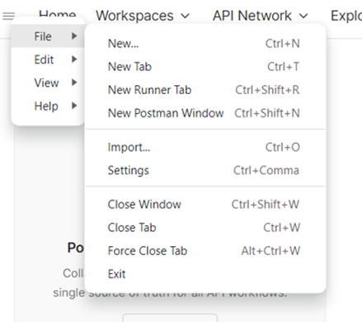Viewport: 362px width, 322px height.
Task: Select Close Tab entry
Action: pyautogui.click(x=205, y=228)
